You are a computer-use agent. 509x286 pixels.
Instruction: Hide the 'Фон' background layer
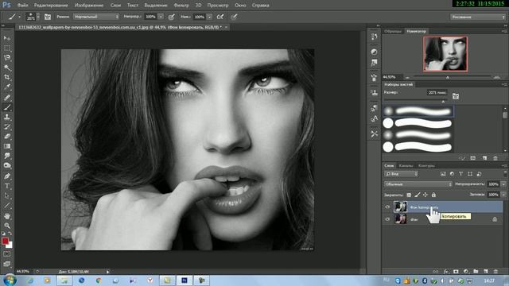click(x=387, y=219)
